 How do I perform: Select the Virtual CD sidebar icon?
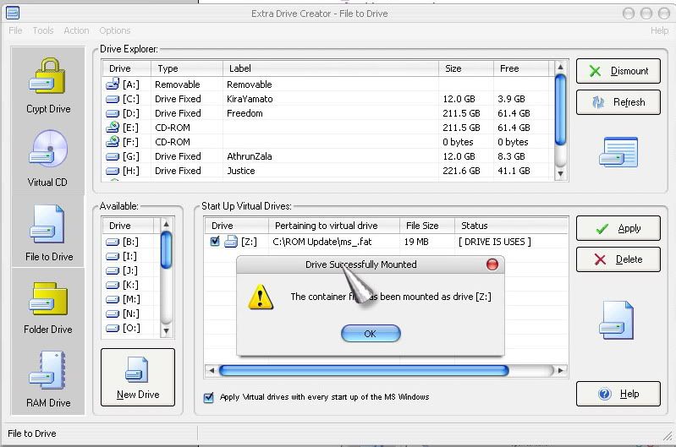pos(48,158)
